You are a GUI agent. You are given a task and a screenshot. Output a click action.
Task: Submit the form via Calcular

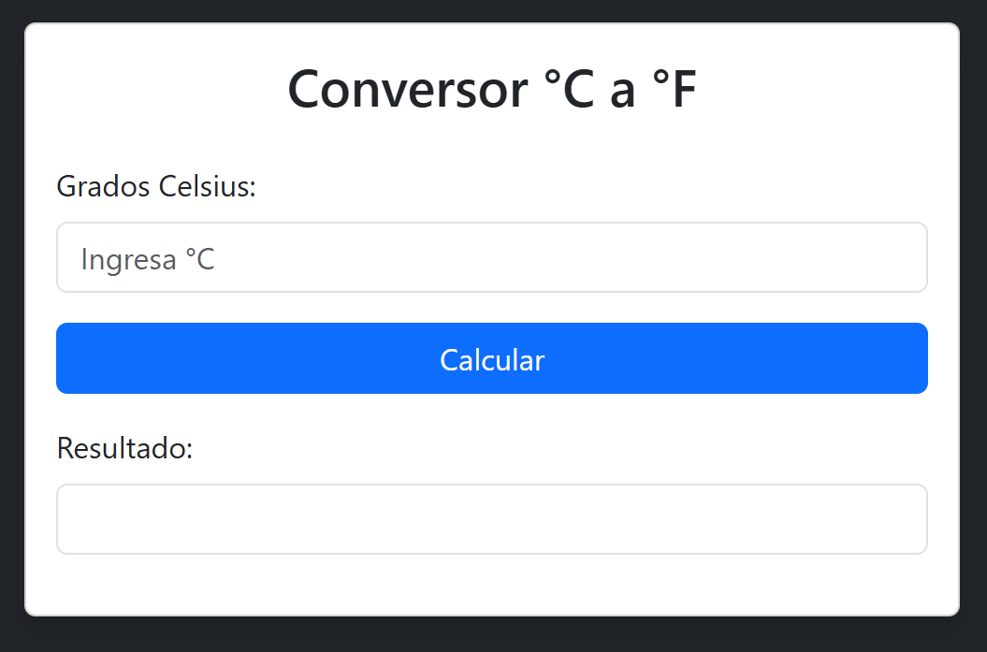[491, 358]
